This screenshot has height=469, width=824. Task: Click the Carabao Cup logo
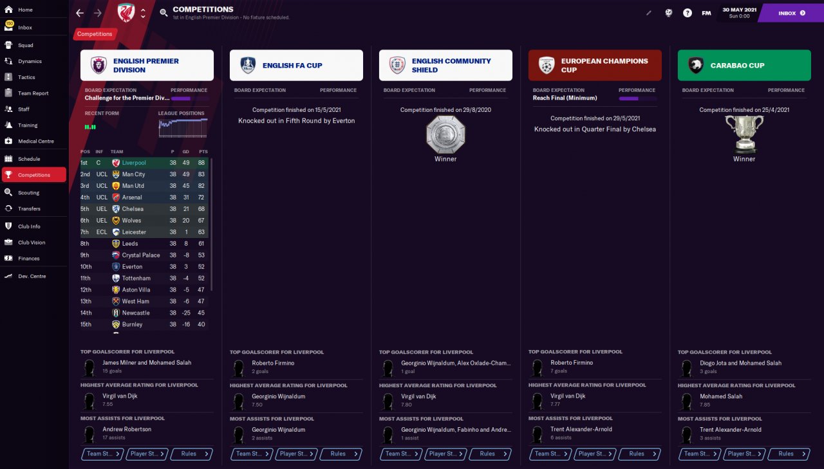click(x=696, y=65)
